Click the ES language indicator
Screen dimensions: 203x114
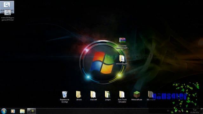[x=168, y=111]
